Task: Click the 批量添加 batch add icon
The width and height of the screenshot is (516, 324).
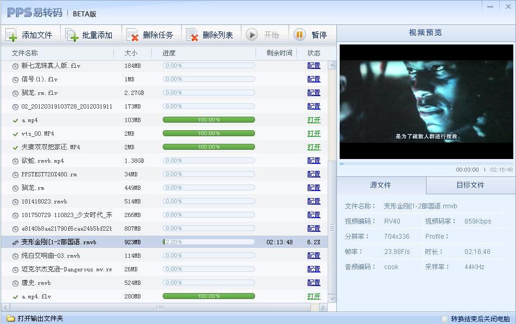Action: tap(72, 35)
